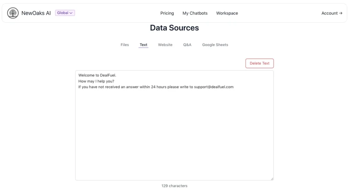Viewport: 352px width, 191px height.
Task: Click the NewOaks AI brand name
Action: [x=36, y=13]
